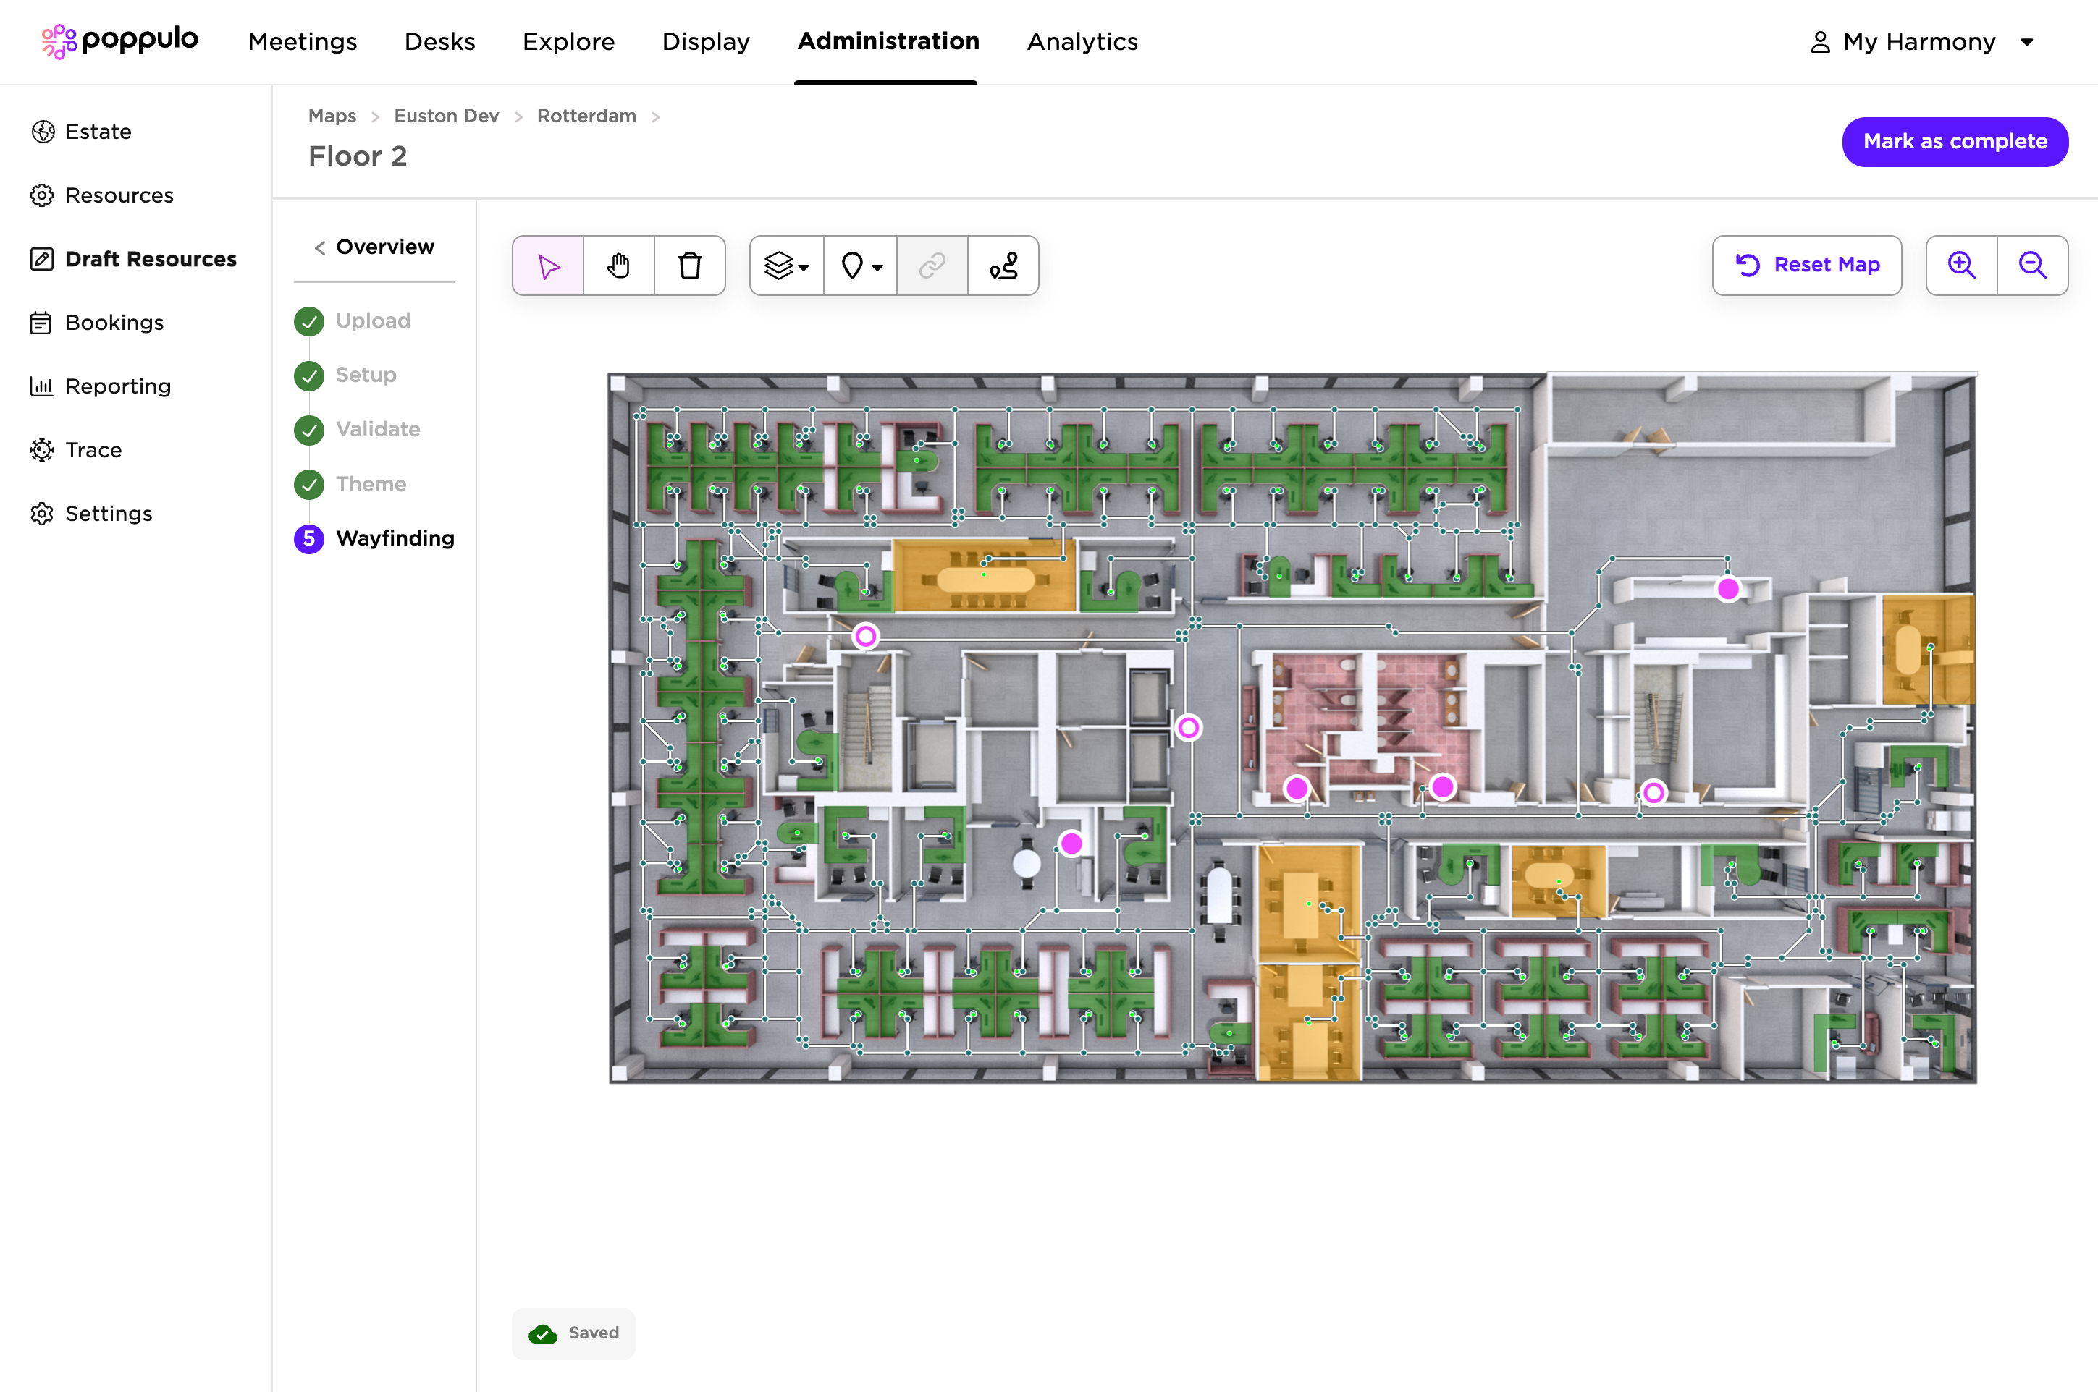Viewport: 2098px width, 1392px height.
Task: Open the My Harmony account menu
Action: click(1923, 42)
